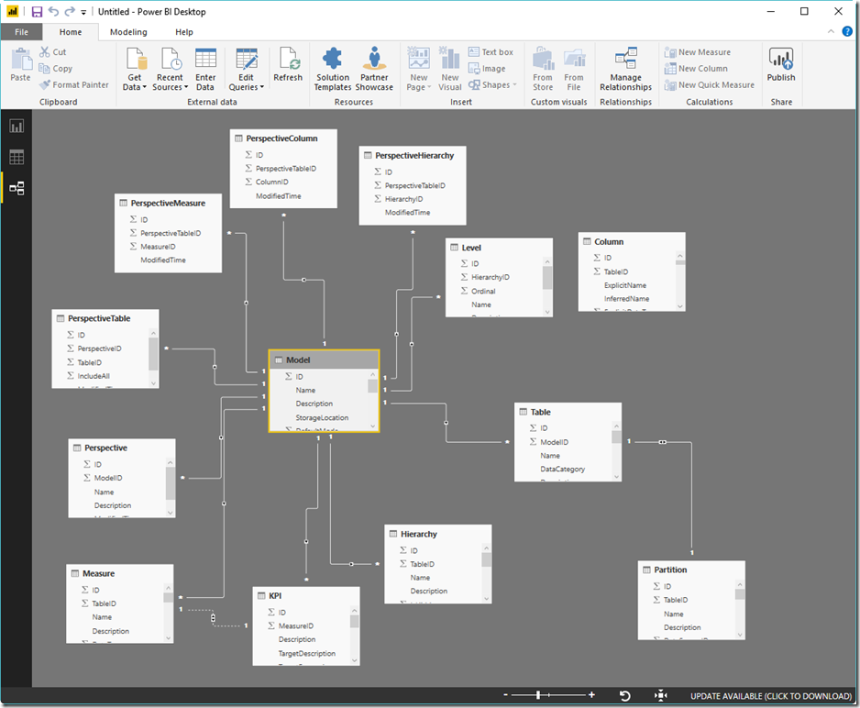Click the Paste clipboard icon
The image size is (860, 708).
pos(21,60)
